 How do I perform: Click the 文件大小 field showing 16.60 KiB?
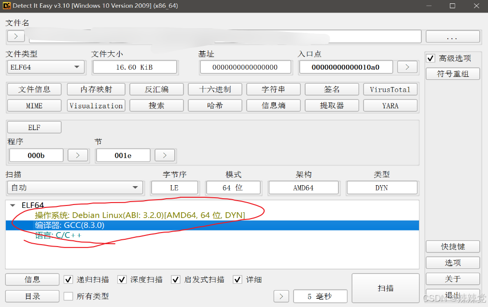135,67
